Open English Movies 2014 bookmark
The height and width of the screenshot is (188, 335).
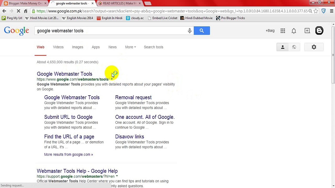77,18
